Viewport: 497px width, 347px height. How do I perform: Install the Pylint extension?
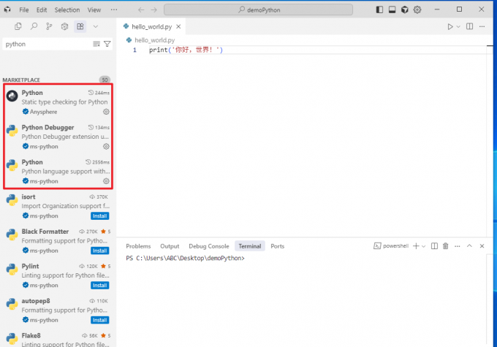coord(100,286)
